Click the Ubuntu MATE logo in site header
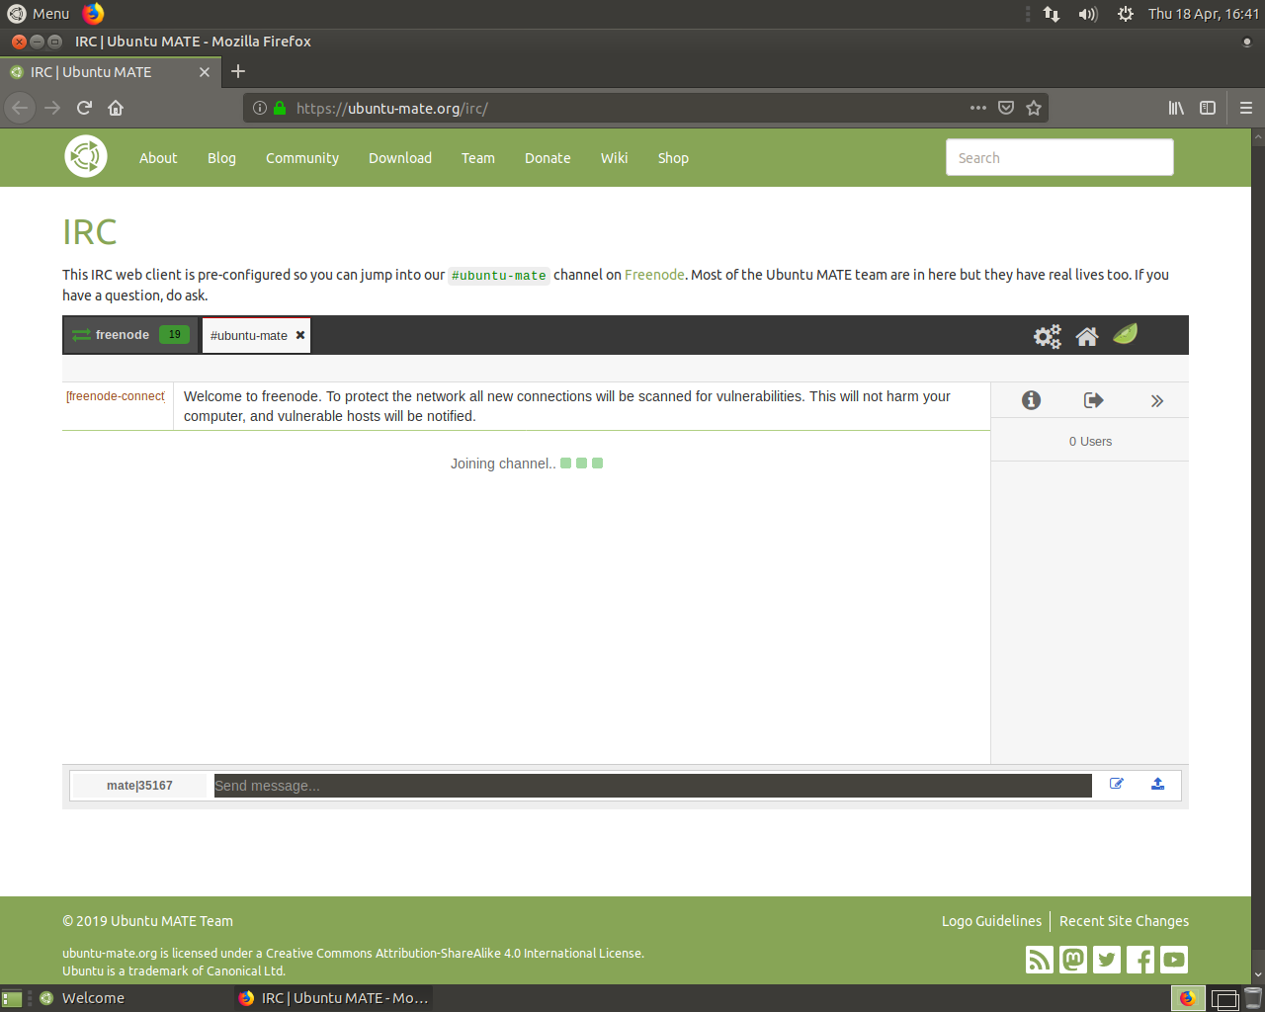The width and height of the screenshot is (1265, 1012). (x=86, y=156)
